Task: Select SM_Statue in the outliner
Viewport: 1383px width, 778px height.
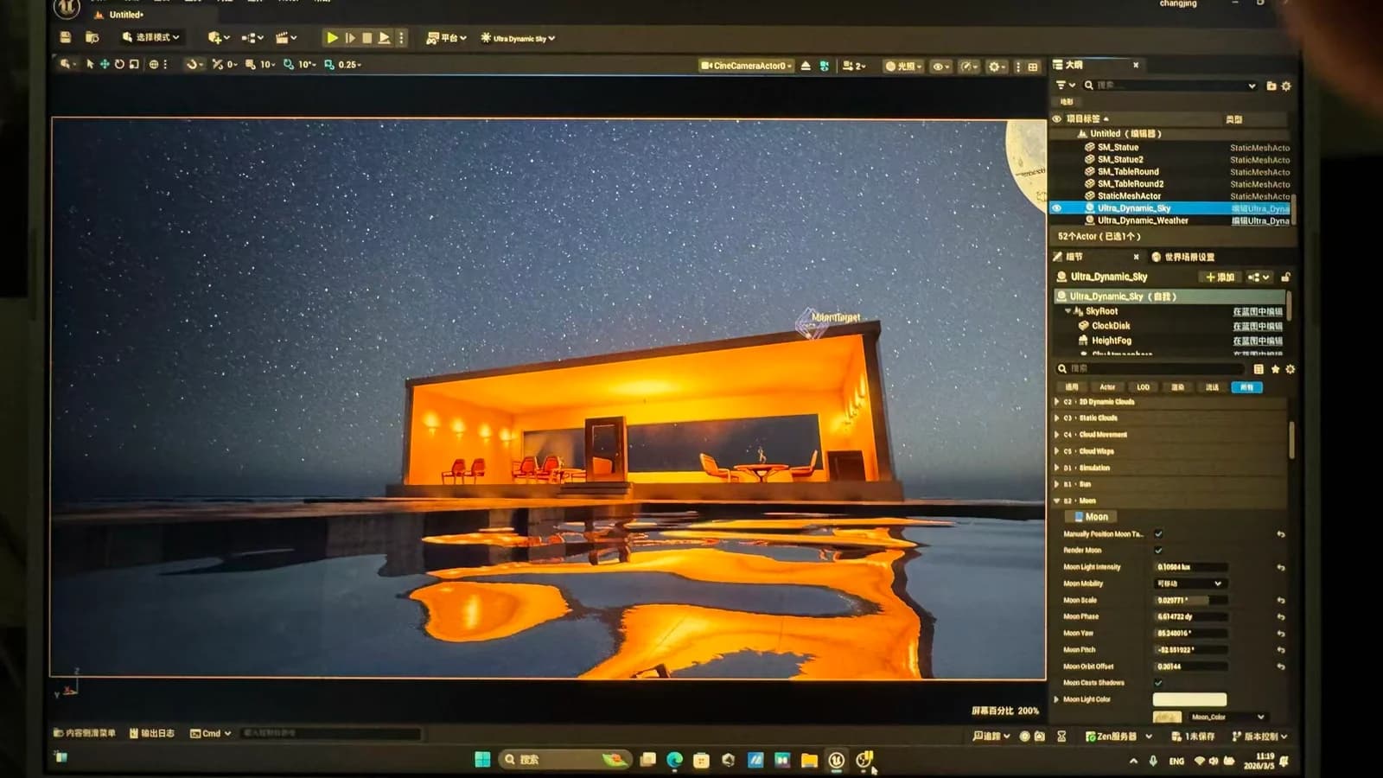Action: point(1118,148)
